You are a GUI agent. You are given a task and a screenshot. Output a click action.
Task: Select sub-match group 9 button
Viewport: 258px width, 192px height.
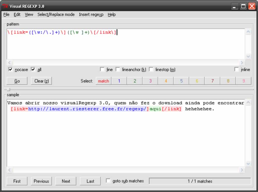tap(243, 81)
